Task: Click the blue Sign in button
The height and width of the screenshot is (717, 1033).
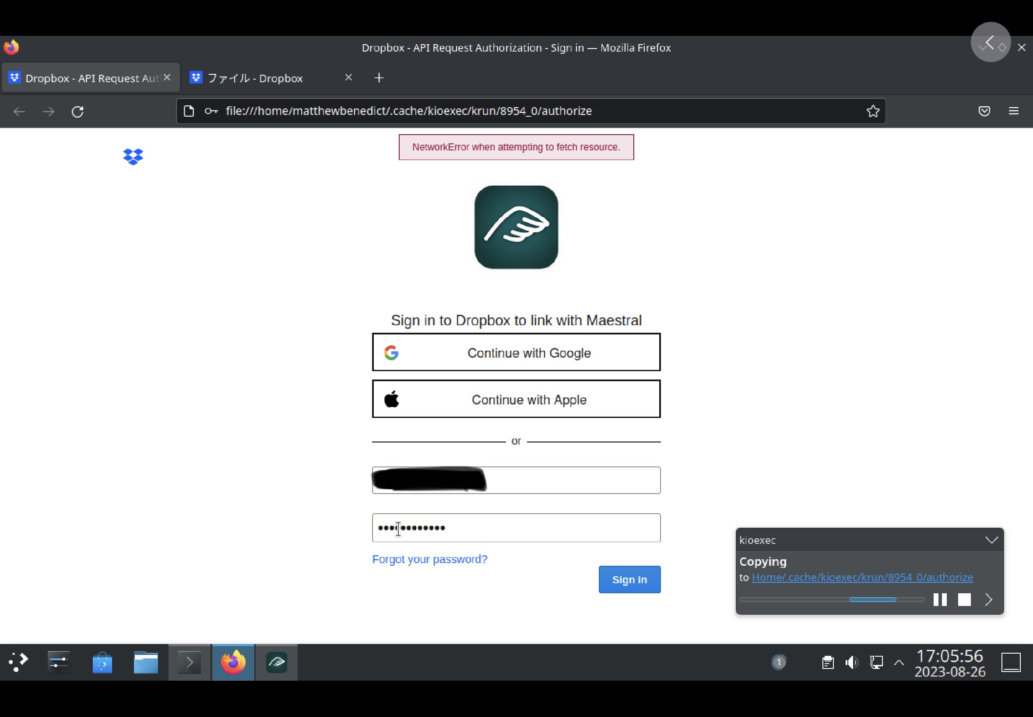Action: point(629,580)
